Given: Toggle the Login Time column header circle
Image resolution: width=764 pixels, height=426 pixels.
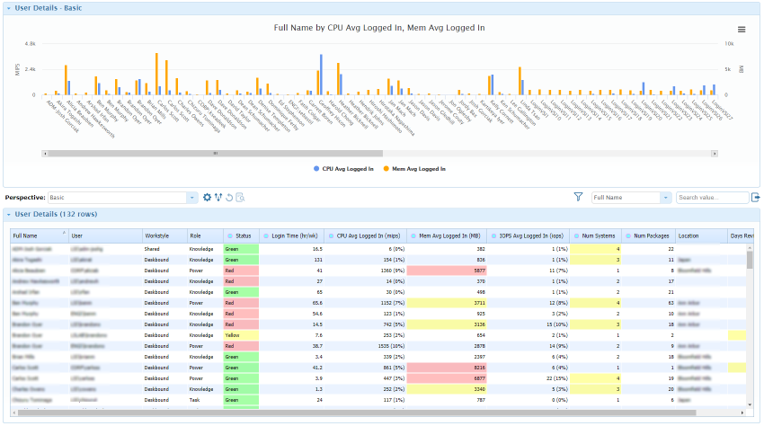Looking at the screenshot, I should [x=266, y=235].
